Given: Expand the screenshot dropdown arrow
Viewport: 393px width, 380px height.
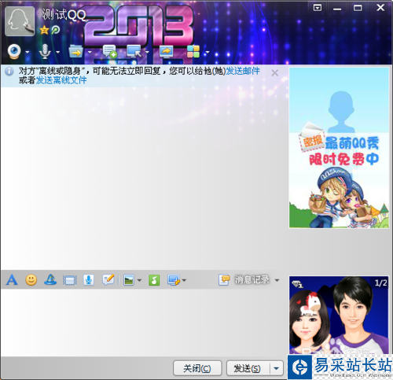Looking at the screenshot, I should pyautogui.click(x=184, y=280).
